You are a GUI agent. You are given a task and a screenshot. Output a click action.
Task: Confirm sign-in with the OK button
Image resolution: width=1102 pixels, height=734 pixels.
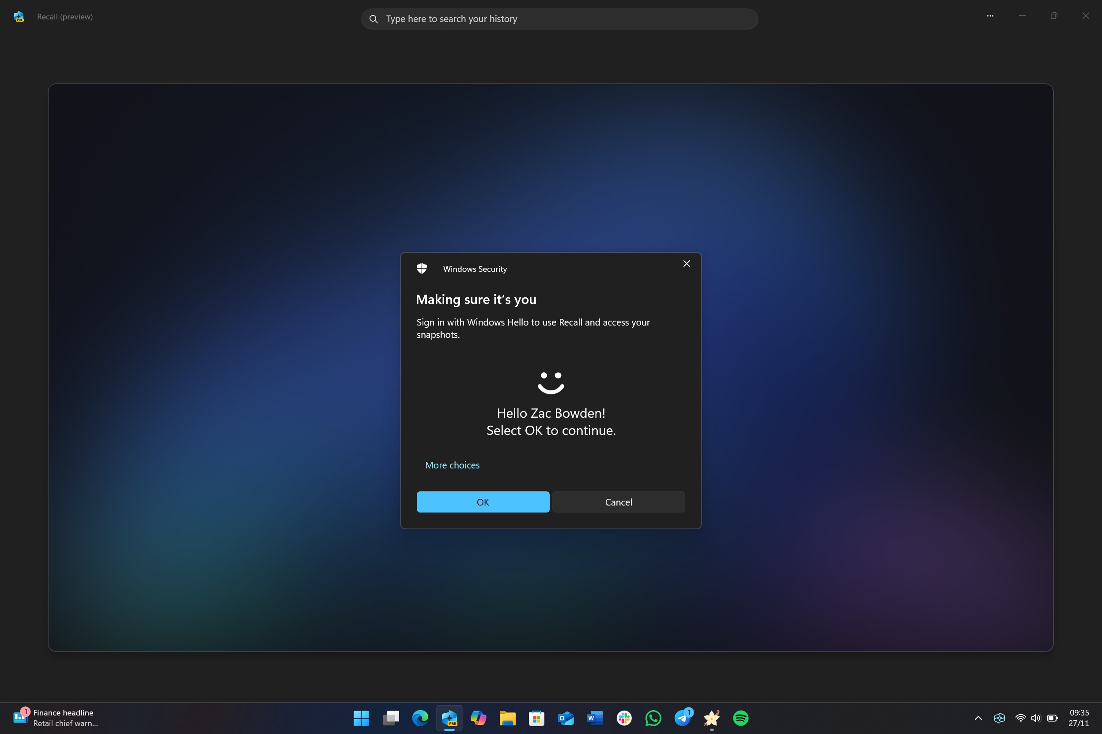[x=483, y=502]
